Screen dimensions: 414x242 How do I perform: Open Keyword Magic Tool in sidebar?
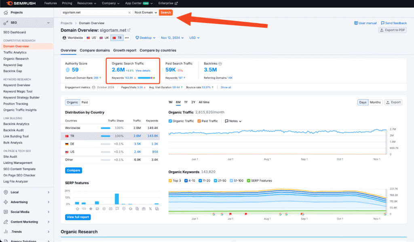coord(18,92)
